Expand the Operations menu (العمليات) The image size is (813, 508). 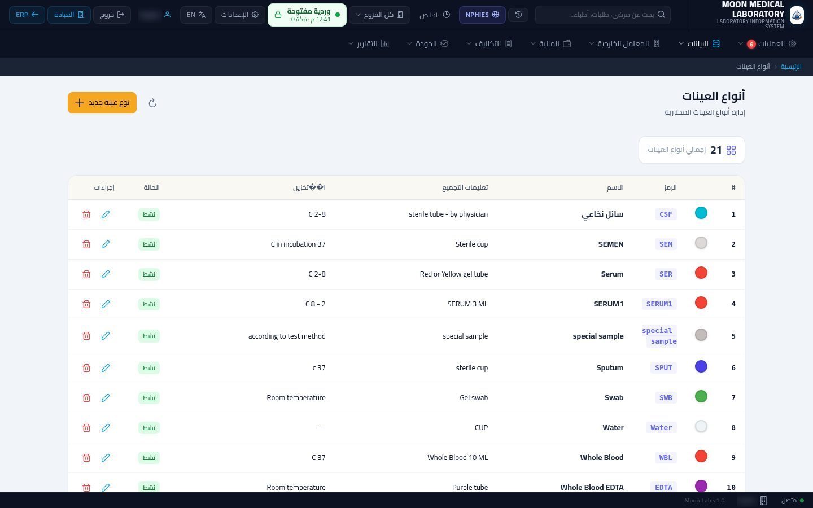(768, 43)
